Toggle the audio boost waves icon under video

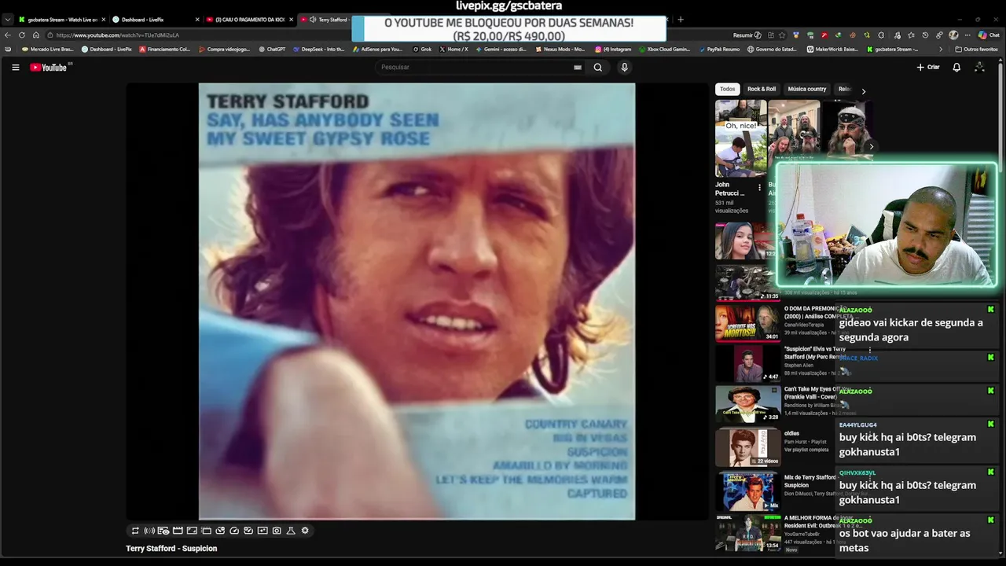pyautogui.click(x=149, y=531)
